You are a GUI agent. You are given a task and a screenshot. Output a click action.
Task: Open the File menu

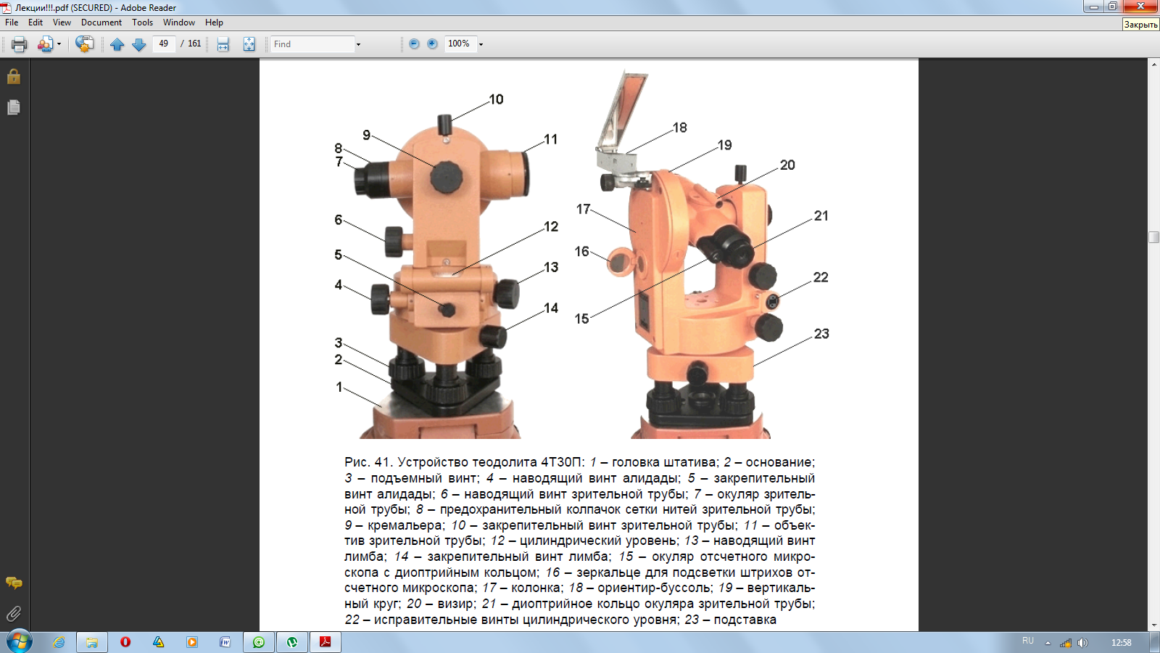point(12,22)
